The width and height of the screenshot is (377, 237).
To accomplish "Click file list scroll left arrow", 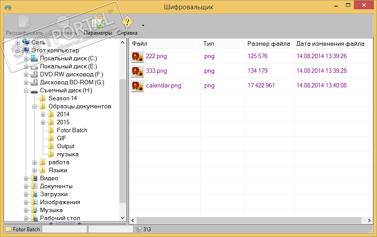I will [x=133, y=220].
